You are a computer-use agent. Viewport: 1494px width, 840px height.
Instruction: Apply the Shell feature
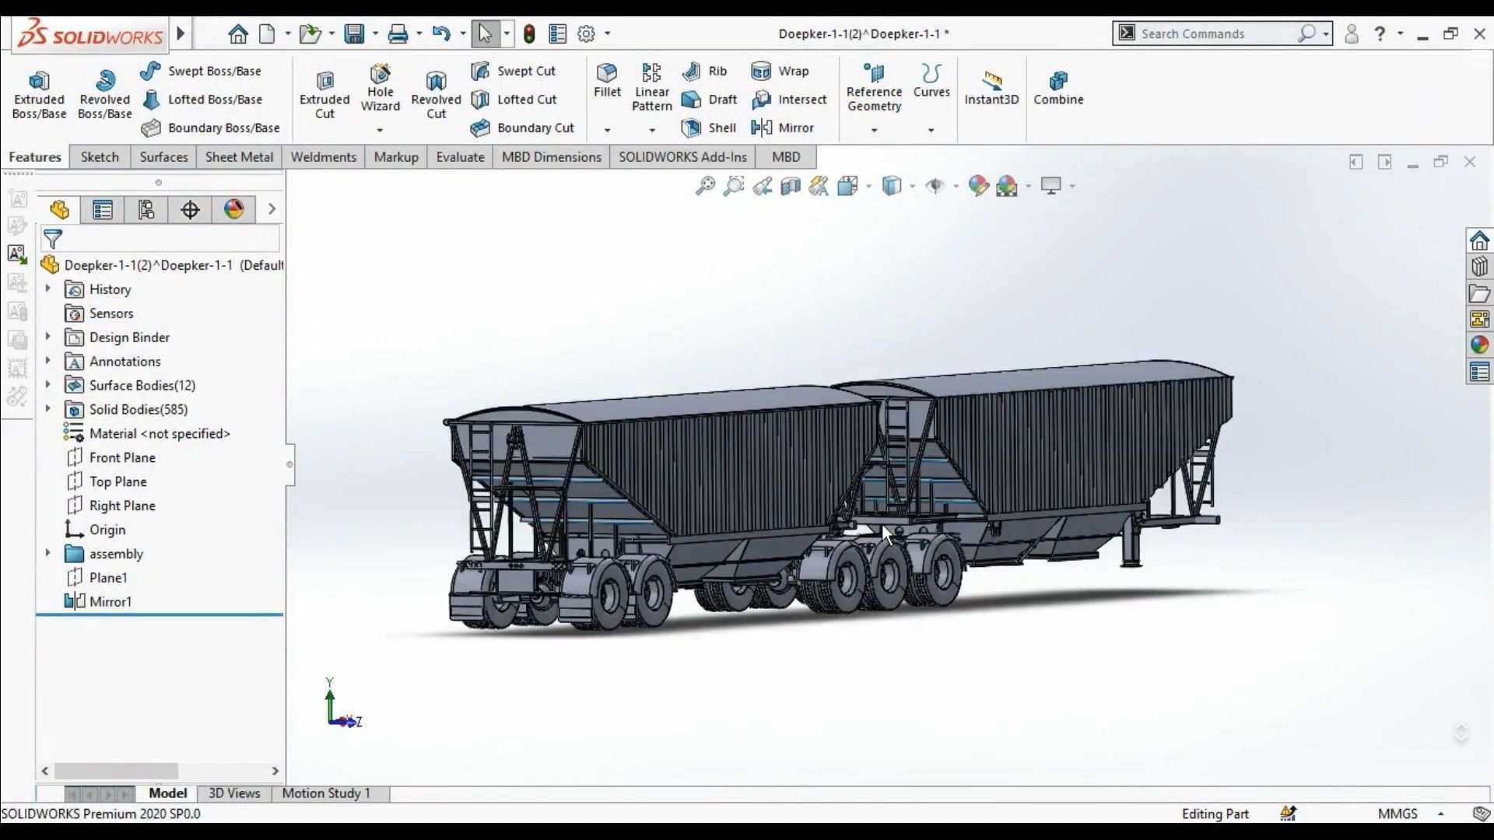coord(708,128)
